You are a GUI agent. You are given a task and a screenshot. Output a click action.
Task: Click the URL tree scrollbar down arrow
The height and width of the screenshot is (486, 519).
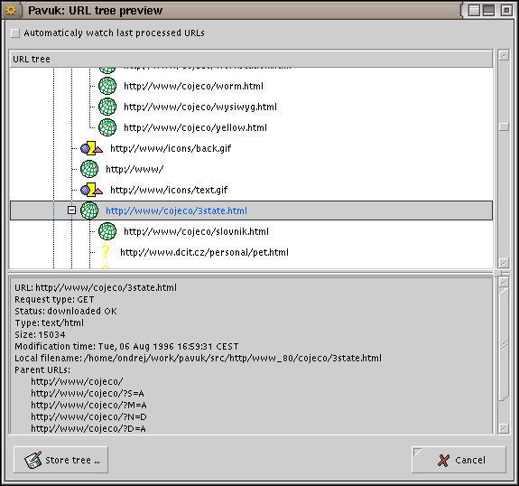[504, 264]
